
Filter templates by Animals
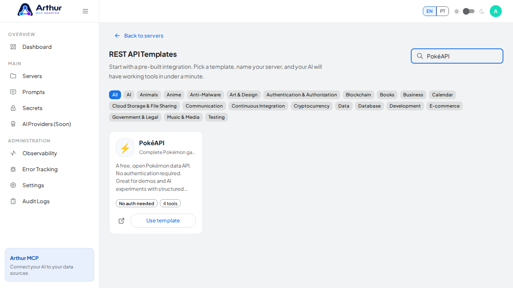point(149,95)
